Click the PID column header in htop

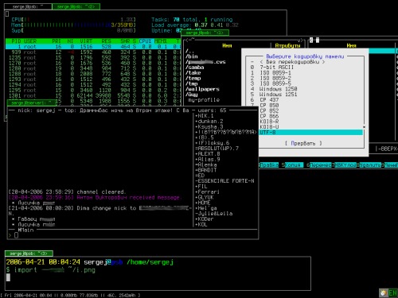16,41
